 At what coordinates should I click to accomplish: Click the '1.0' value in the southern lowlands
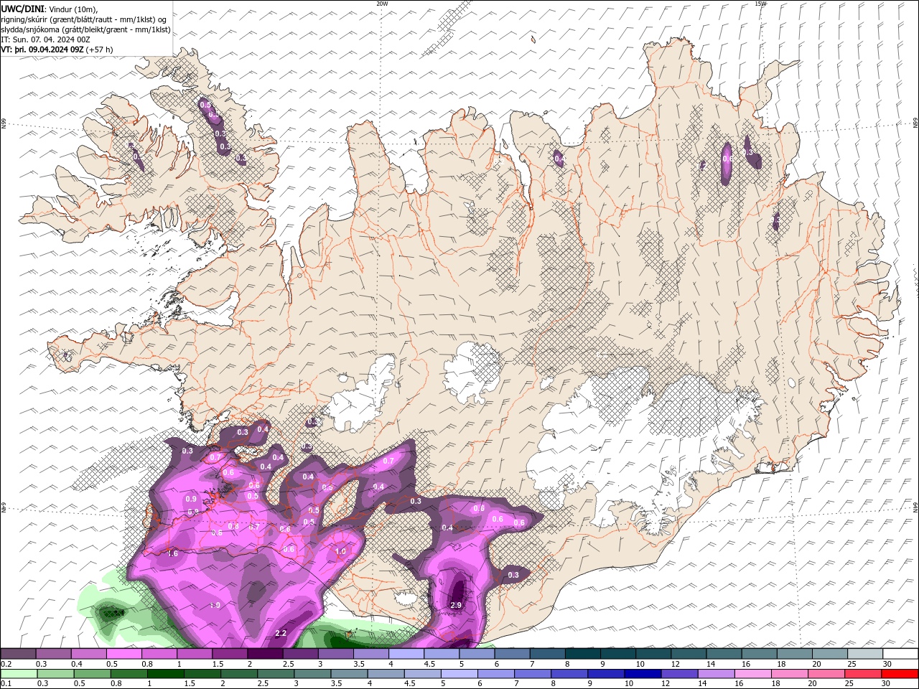(340, 551)
